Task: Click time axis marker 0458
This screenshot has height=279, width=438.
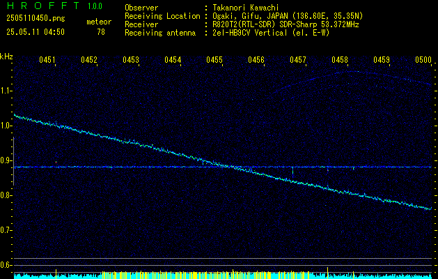Action: click(340, 59)
